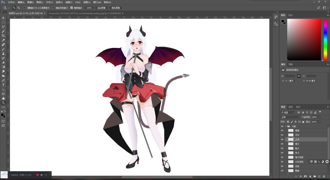
Task: Create a new layer icon
Action: coord(319,176)
